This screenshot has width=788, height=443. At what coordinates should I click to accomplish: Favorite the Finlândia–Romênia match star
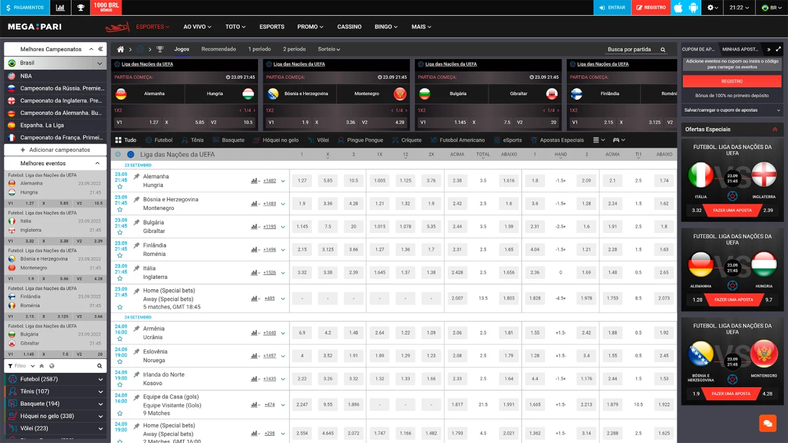click(x=120, y=255)
